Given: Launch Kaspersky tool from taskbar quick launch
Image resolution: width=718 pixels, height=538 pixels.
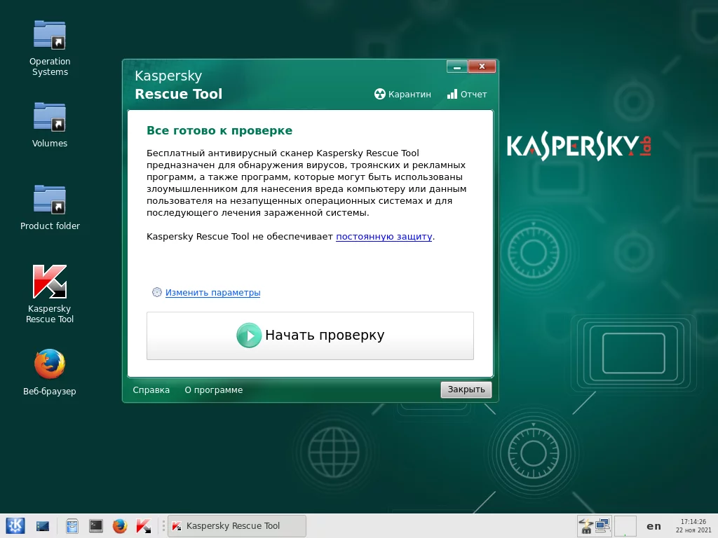Looking at the screenshot, I should [x=143, y=526].
